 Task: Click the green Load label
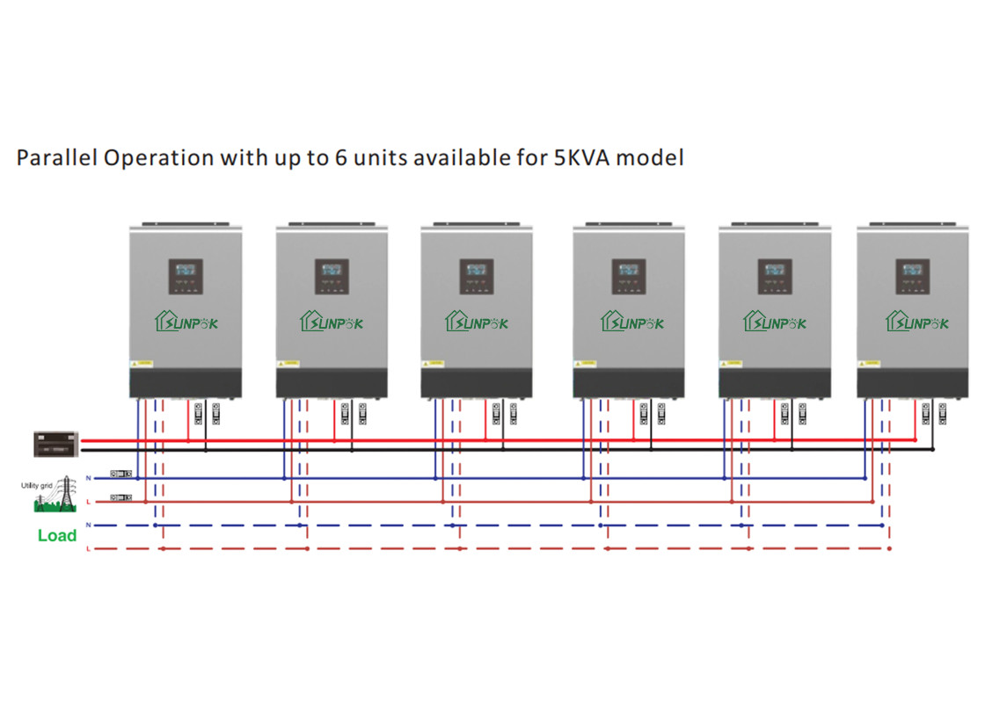click(x=57, y=535)
